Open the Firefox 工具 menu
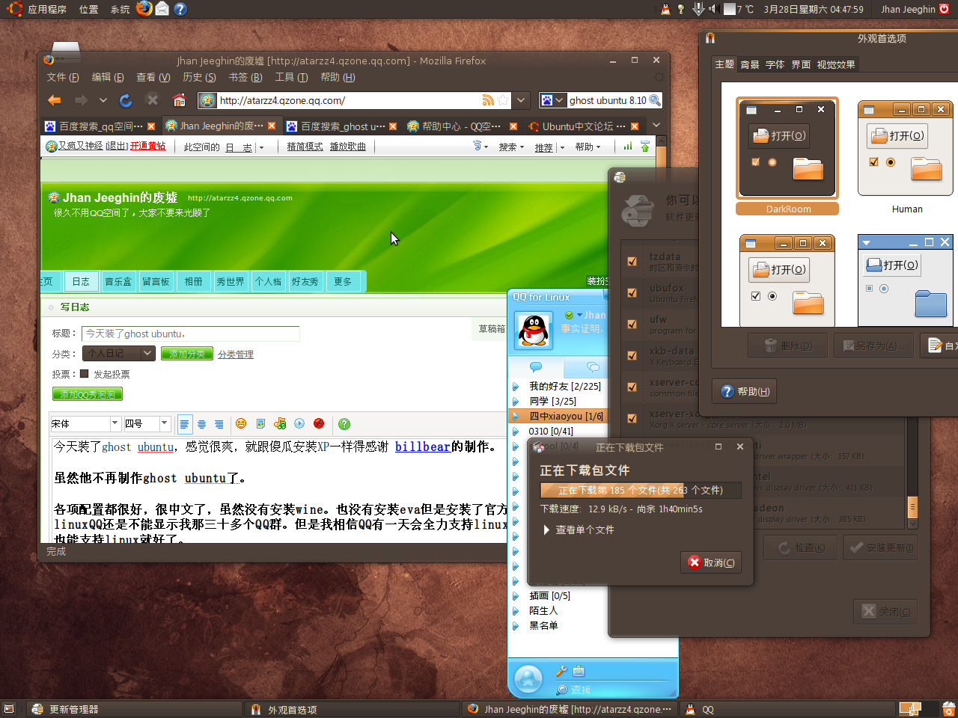This screenshot has width=958, height=718. click(291, 77)
